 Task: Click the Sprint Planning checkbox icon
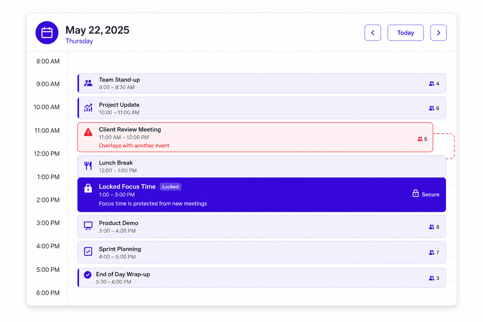pyautogui.click(x=88, y=252)
